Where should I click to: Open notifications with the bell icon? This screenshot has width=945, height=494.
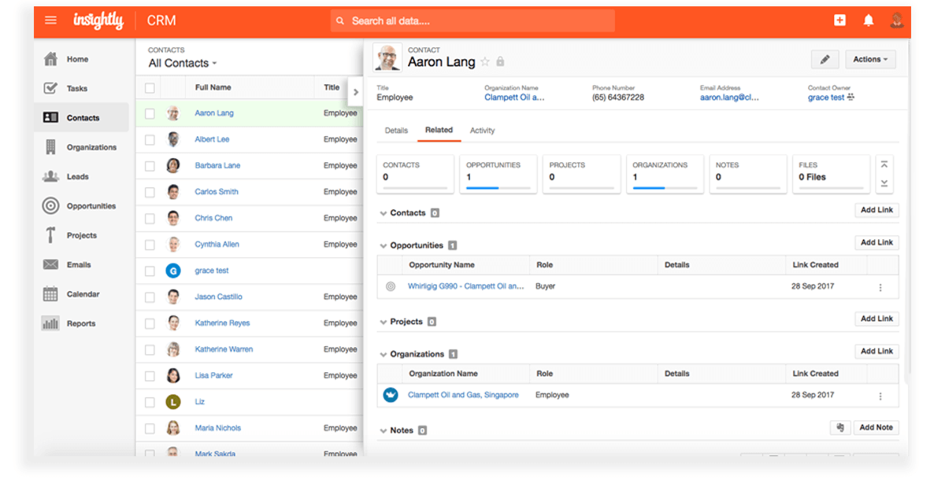867,20
